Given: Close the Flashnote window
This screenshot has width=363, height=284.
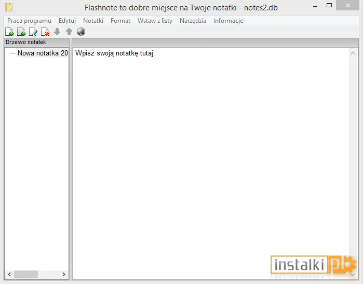Looking at the screenshot, I should click(x=348, y=6).
